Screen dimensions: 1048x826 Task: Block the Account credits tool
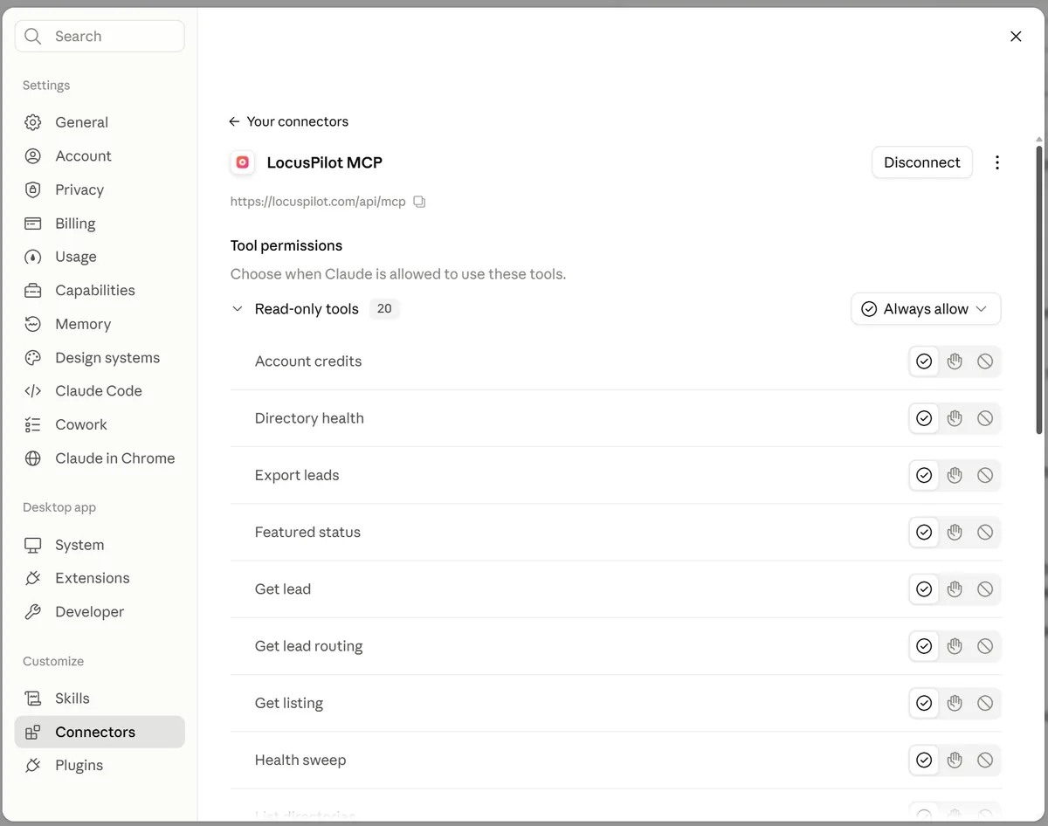(985, 361)
